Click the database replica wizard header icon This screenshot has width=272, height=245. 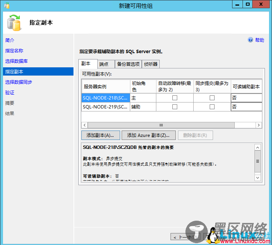[14, 23]
